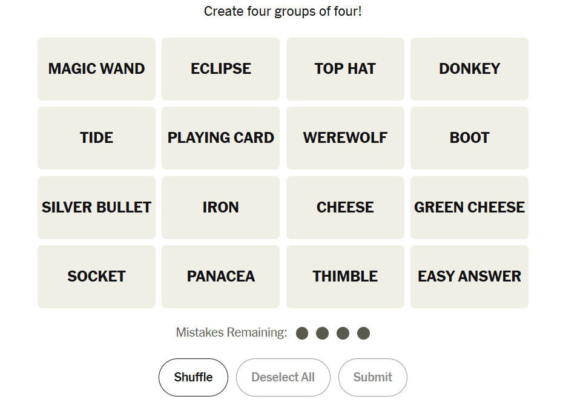Submit the selected group
This screenshot has height=405, width=563.
click(x=372, y=377)
